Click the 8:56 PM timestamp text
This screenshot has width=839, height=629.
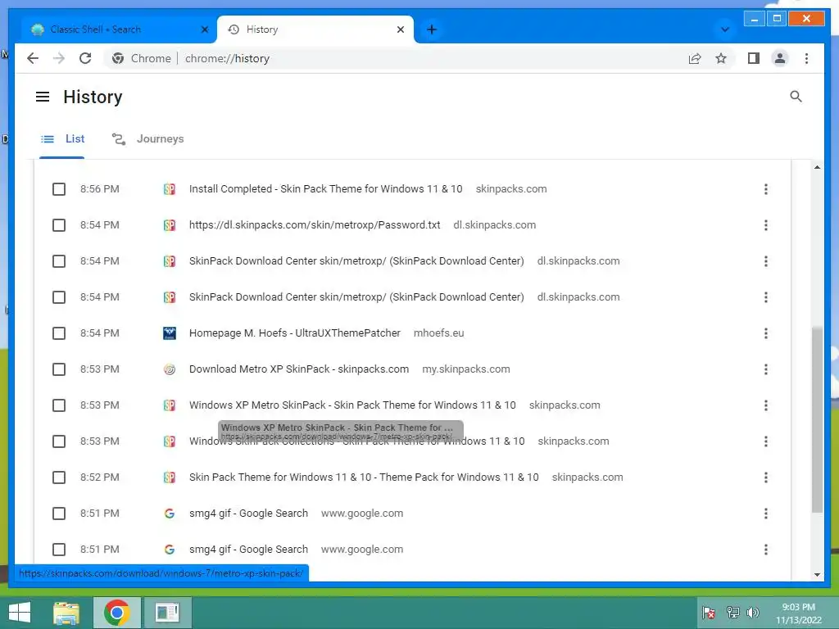(x=99, y=189)
